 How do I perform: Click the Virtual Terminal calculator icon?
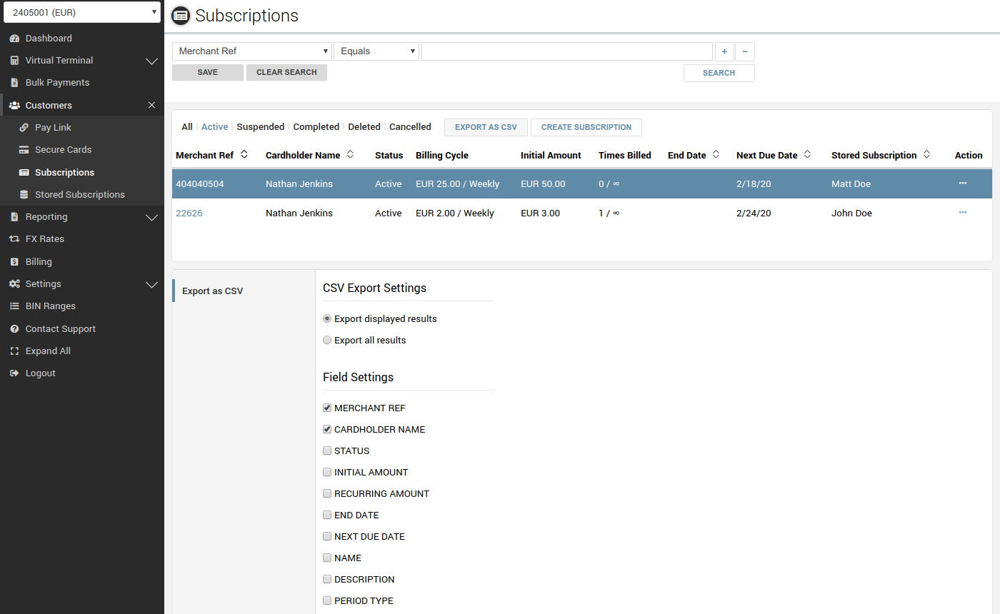point(14,61)
